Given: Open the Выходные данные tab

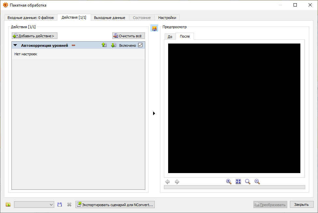Looking at the screenshot, I should click(109, 18).
